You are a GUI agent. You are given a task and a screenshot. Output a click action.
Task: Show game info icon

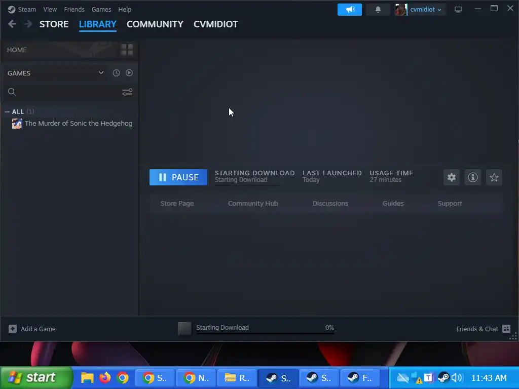pyautogui.click(x=473, y=177)
